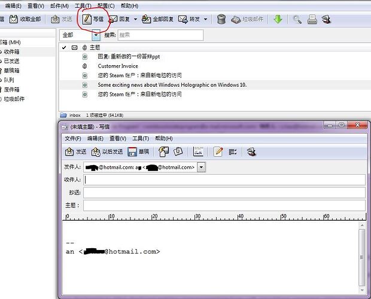Click the Compose (写信) toolbar button
The width and height of the screenshot is (371, 299).
click(93, 19)
